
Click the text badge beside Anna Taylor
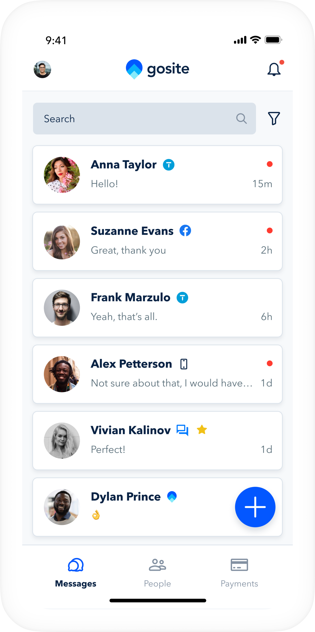click(169, 165)
